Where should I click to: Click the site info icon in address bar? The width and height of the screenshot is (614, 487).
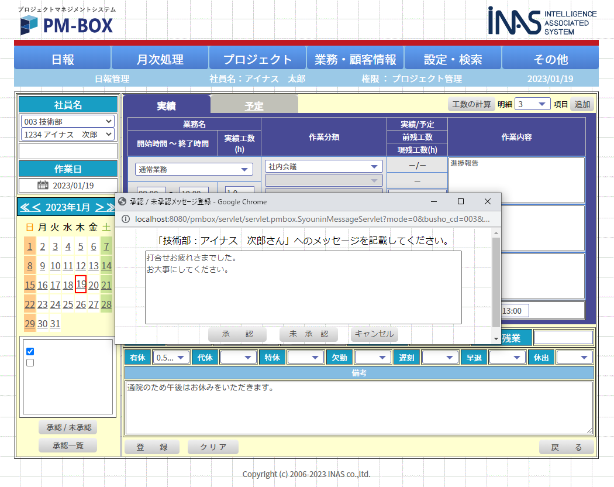point(124,219)
